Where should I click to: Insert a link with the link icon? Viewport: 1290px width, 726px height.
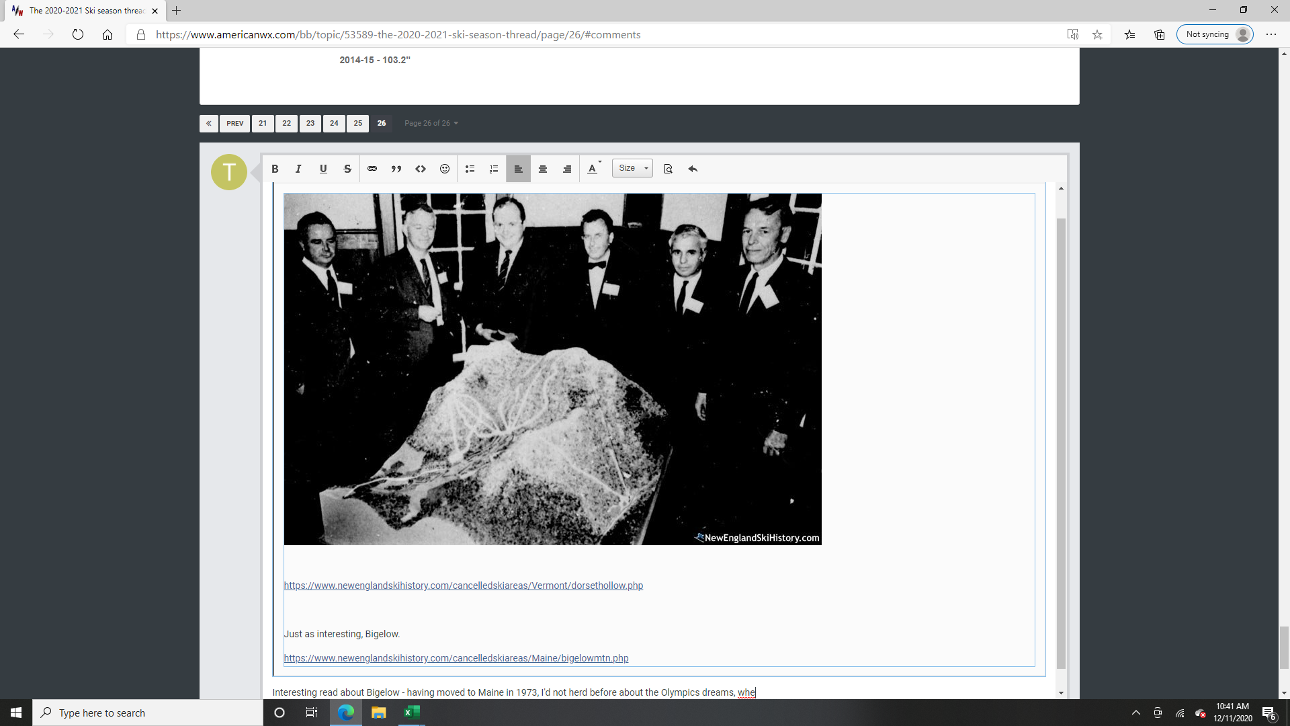coord(372,169)
